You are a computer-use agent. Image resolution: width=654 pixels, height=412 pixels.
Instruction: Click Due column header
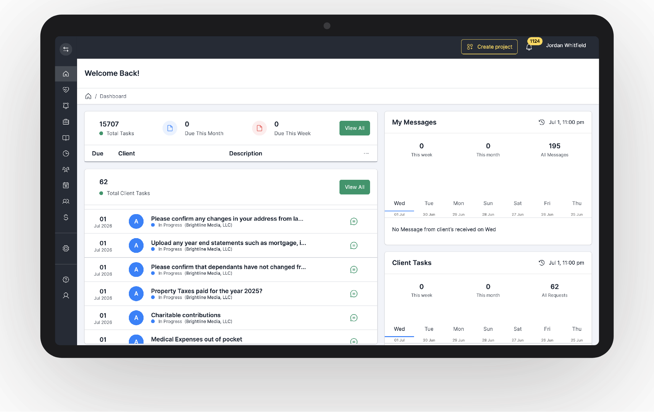click(98, 154)
